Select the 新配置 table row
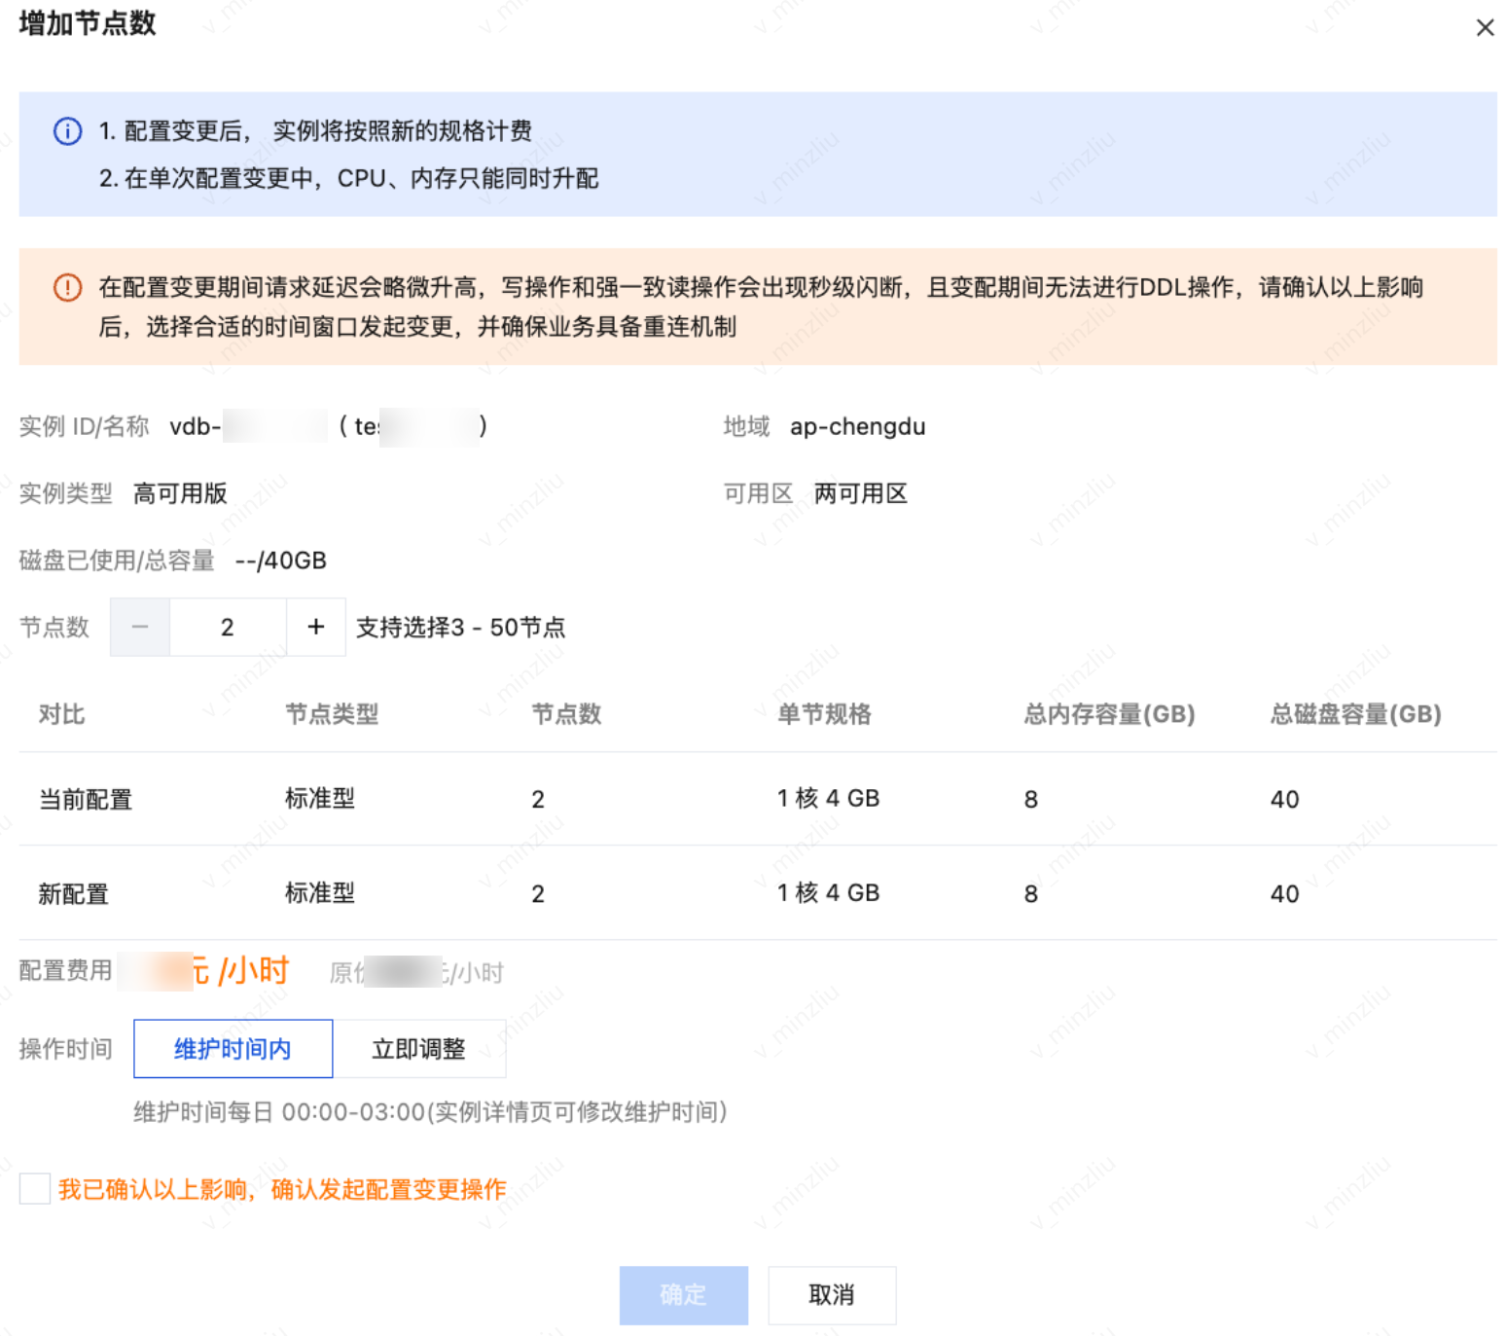The image size is (1506, 1336). [74, 894]
